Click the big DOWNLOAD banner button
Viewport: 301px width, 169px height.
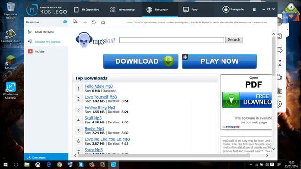pyautogui.click(x=141, y=61)
